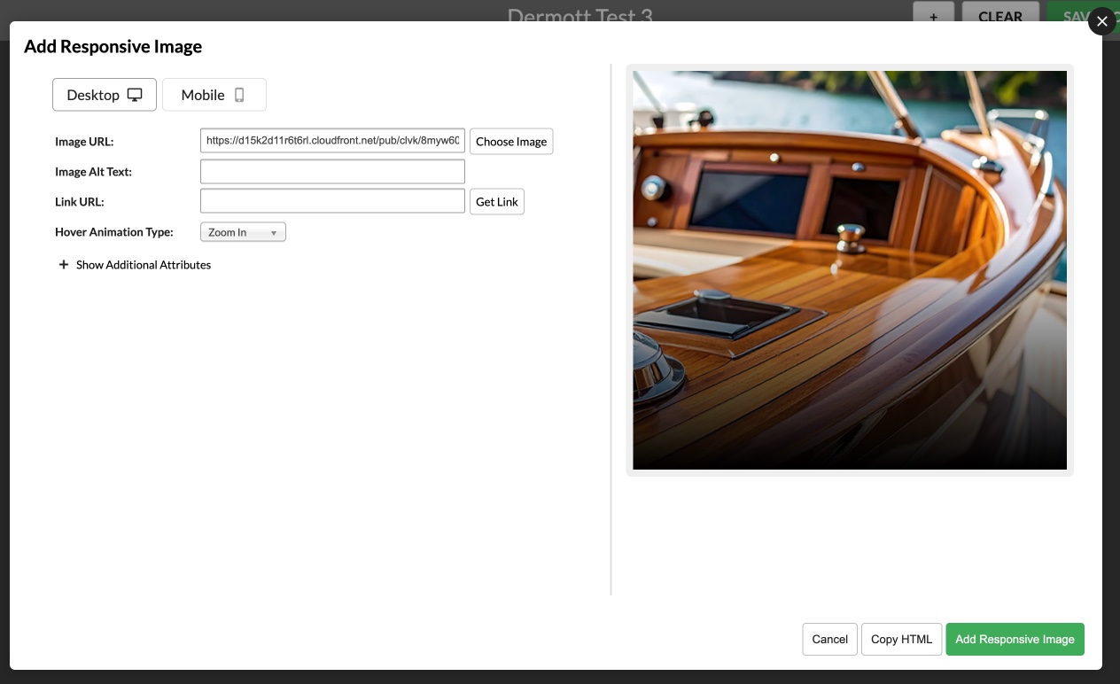Switch to the Mobile tab
Screen dimensions: 1120x684
click(x=214, y=95)
